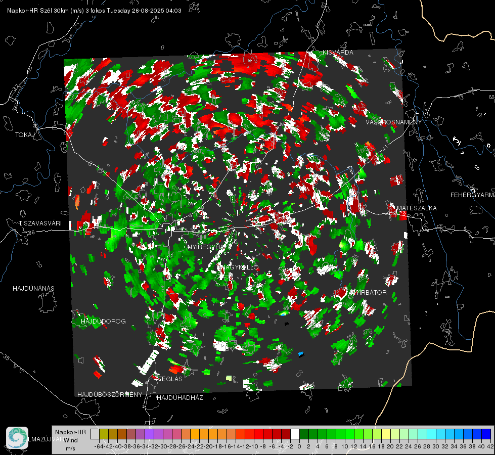Click the TOKAJ city label
495x455 pixels.
tap(25, 135)
